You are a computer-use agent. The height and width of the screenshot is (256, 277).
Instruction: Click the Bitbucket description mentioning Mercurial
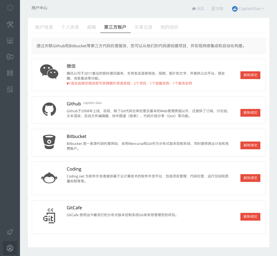point(148,146)
